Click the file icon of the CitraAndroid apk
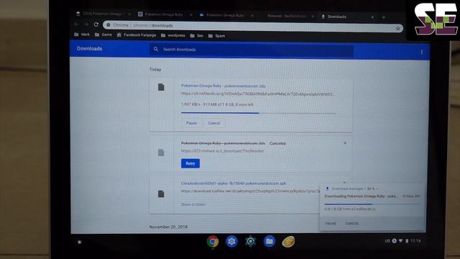The height and width of the screenshot is (259, 460). pos(161,194)
